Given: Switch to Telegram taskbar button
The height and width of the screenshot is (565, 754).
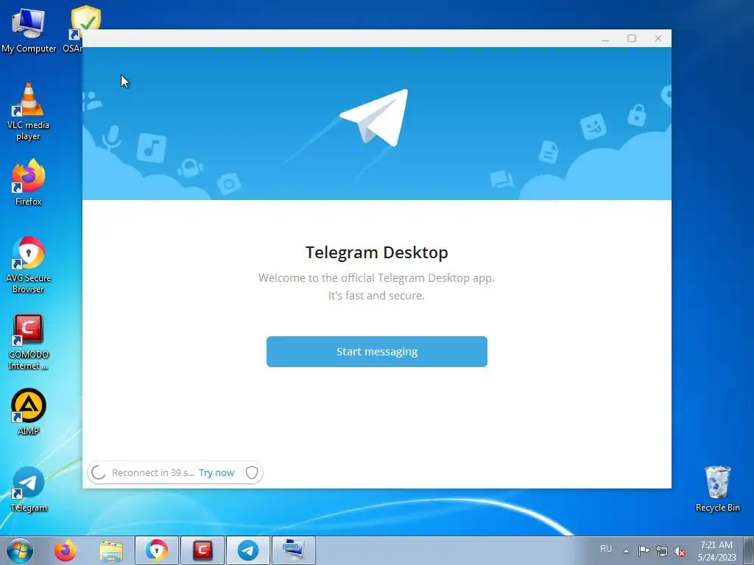Looking at the screenshot, I should click(248, 550).
